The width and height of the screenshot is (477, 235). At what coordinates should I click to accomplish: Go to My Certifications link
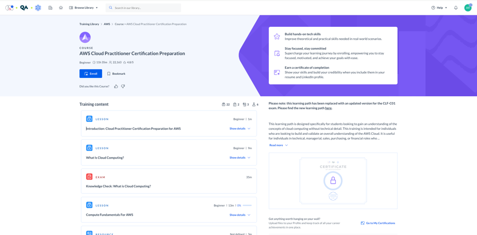pos(378,223)
